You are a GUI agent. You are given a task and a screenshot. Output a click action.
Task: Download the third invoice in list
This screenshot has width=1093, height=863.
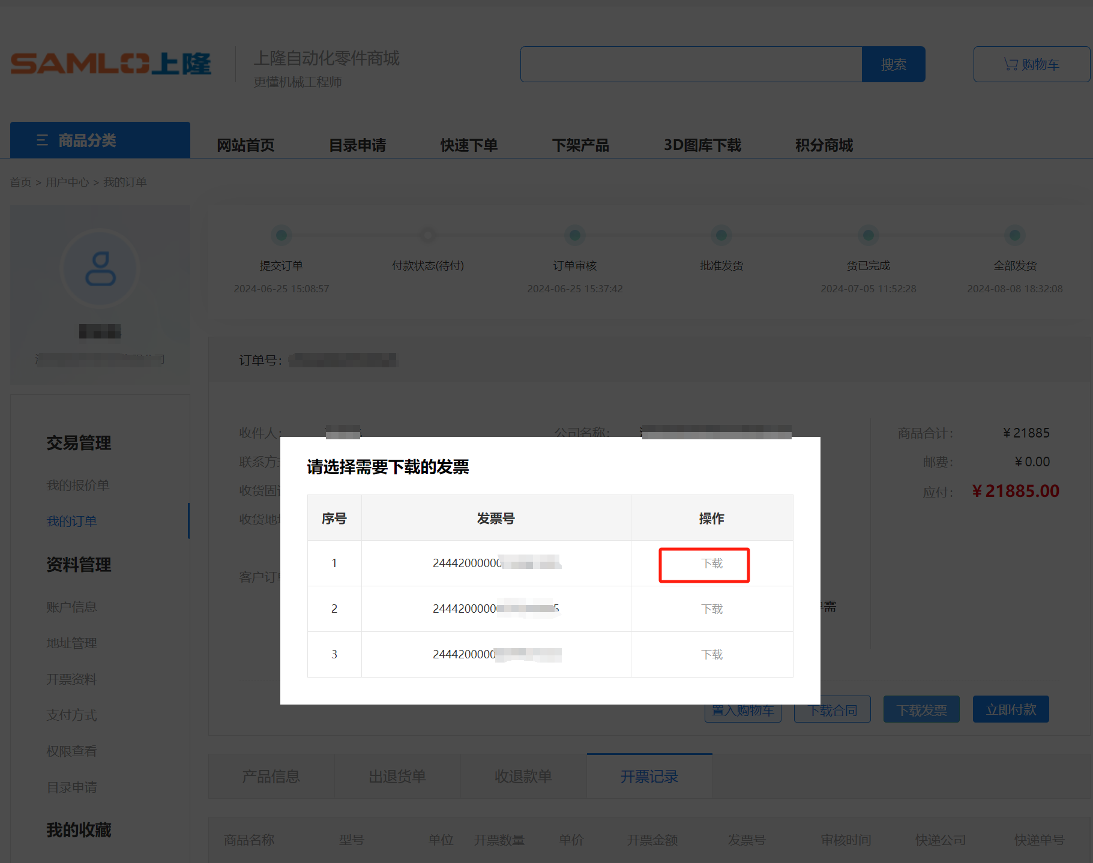[x=712, y=655]
